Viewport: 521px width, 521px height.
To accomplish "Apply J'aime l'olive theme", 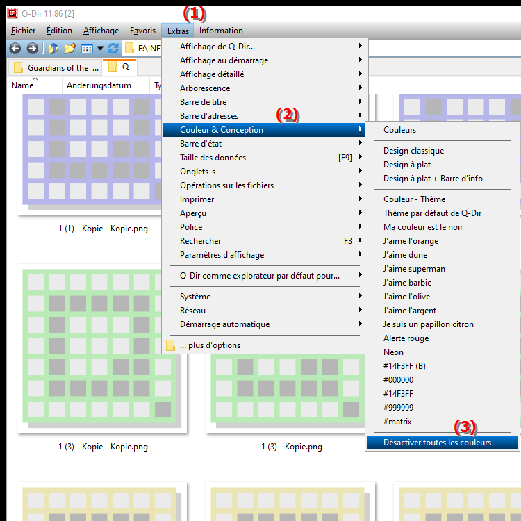I will click(x=443, y=297).
